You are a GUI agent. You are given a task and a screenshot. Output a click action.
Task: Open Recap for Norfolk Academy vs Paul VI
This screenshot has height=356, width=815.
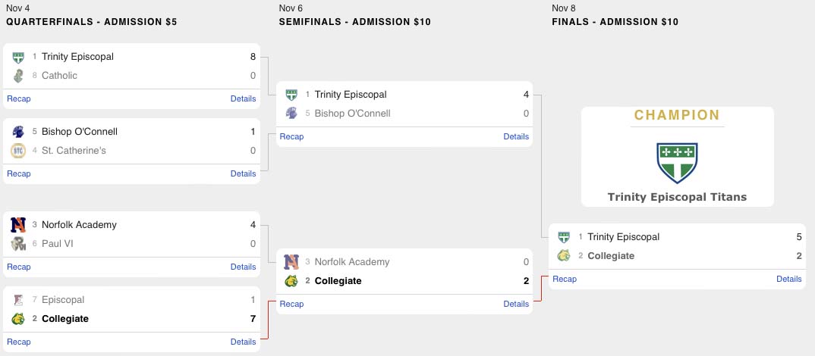(x=19, y=267)
